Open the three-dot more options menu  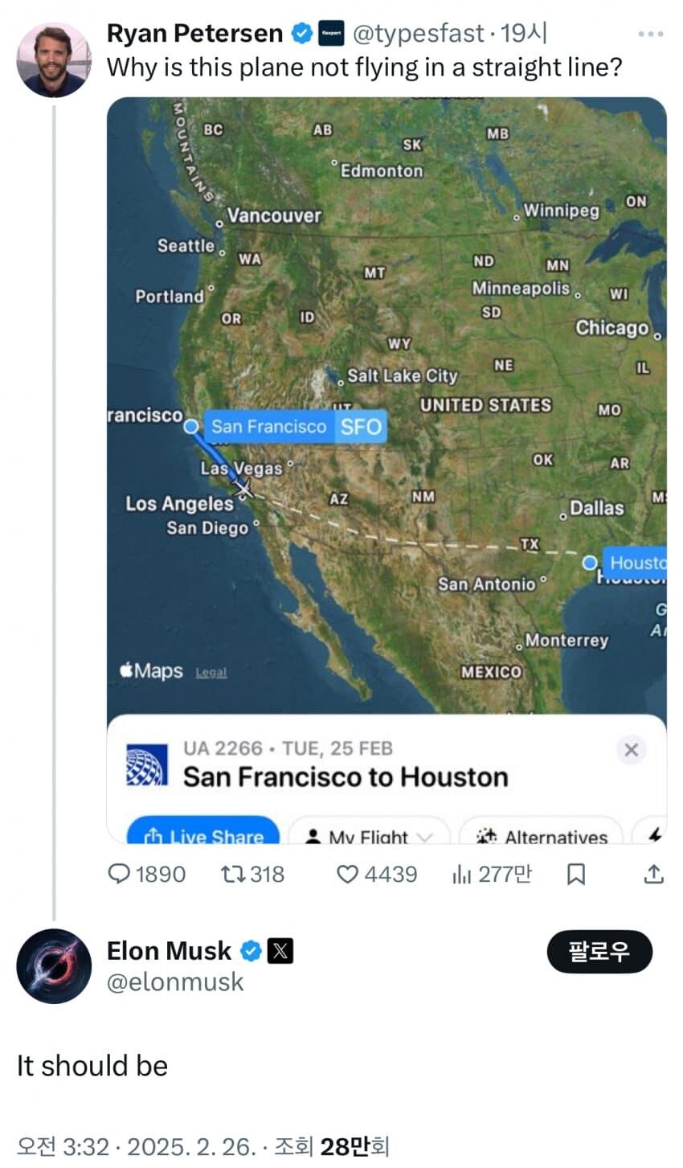tap(650, 35)
